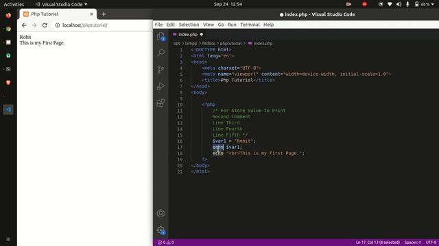This screenshot has width=439, height=246.
Task: Click the microphone indicator in top bar
Action: (407, 4)
